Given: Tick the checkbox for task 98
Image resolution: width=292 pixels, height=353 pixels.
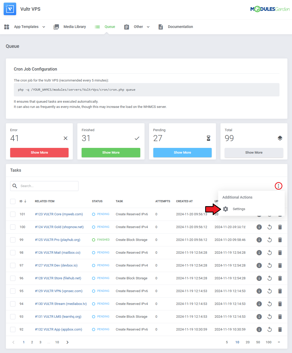Looking at the screenshot, I should pos(13,253).
